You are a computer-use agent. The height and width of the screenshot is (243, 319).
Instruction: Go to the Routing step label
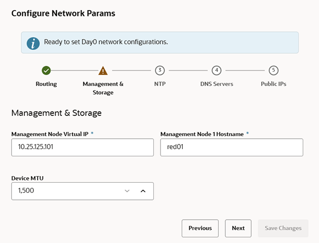point(46,84)
